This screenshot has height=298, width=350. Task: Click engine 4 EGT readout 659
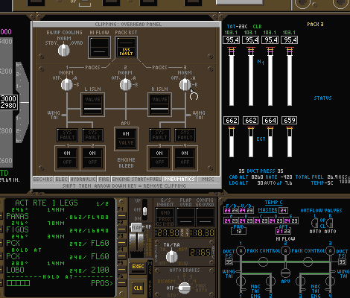click(x=290, y=121)
